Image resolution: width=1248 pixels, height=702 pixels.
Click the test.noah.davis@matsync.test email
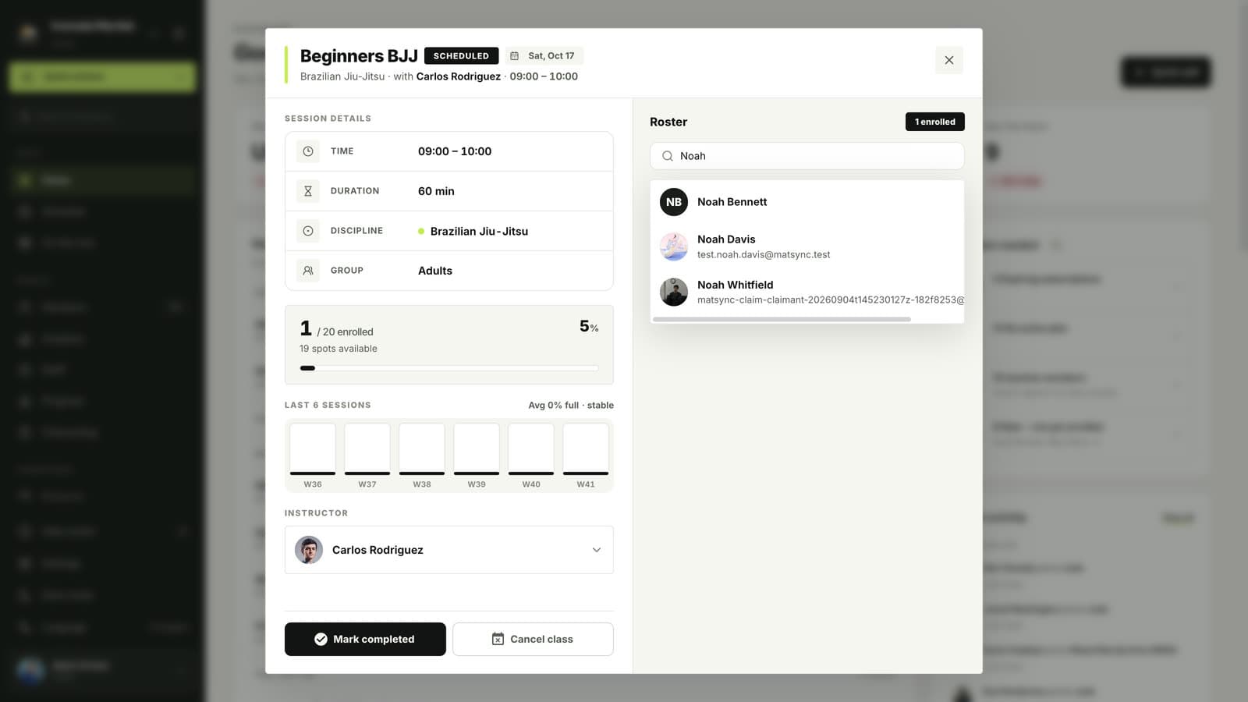(x=764, y=255)
